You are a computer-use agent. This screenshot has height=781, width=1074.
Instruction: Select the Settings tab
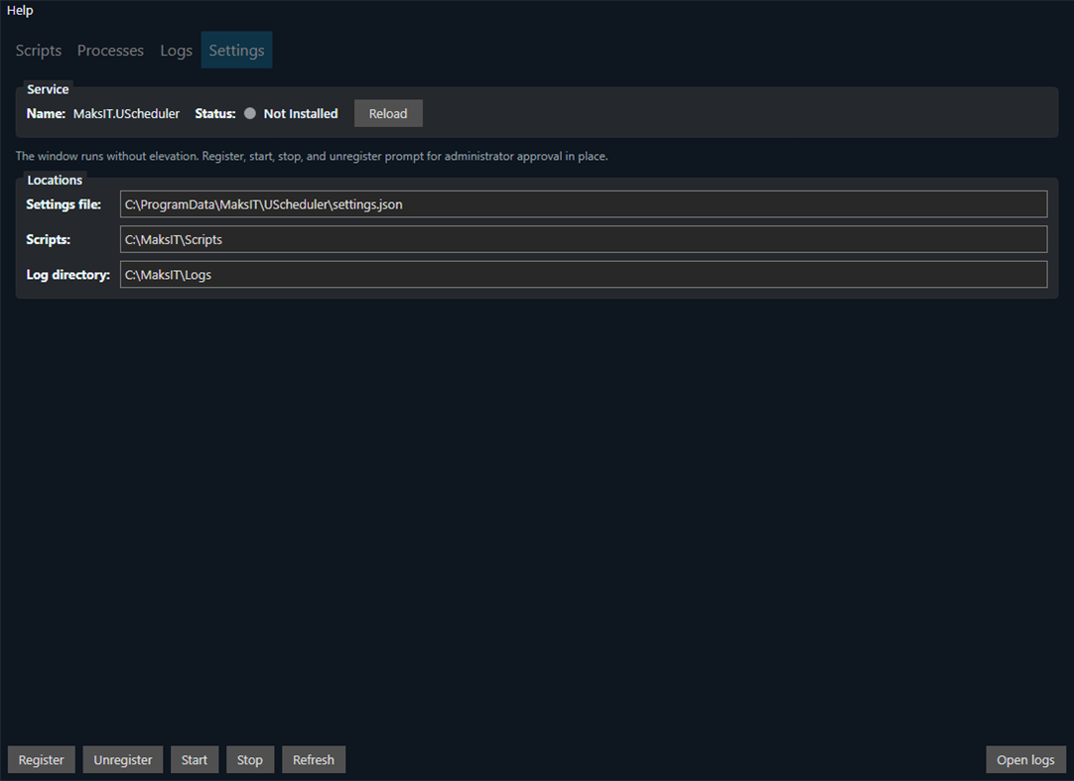click(236, 50)
